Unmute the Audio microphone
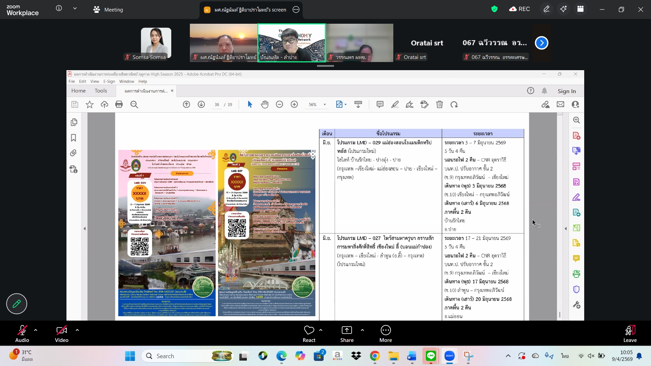Viewport: 651px width, 366px height. coord(22,330)
